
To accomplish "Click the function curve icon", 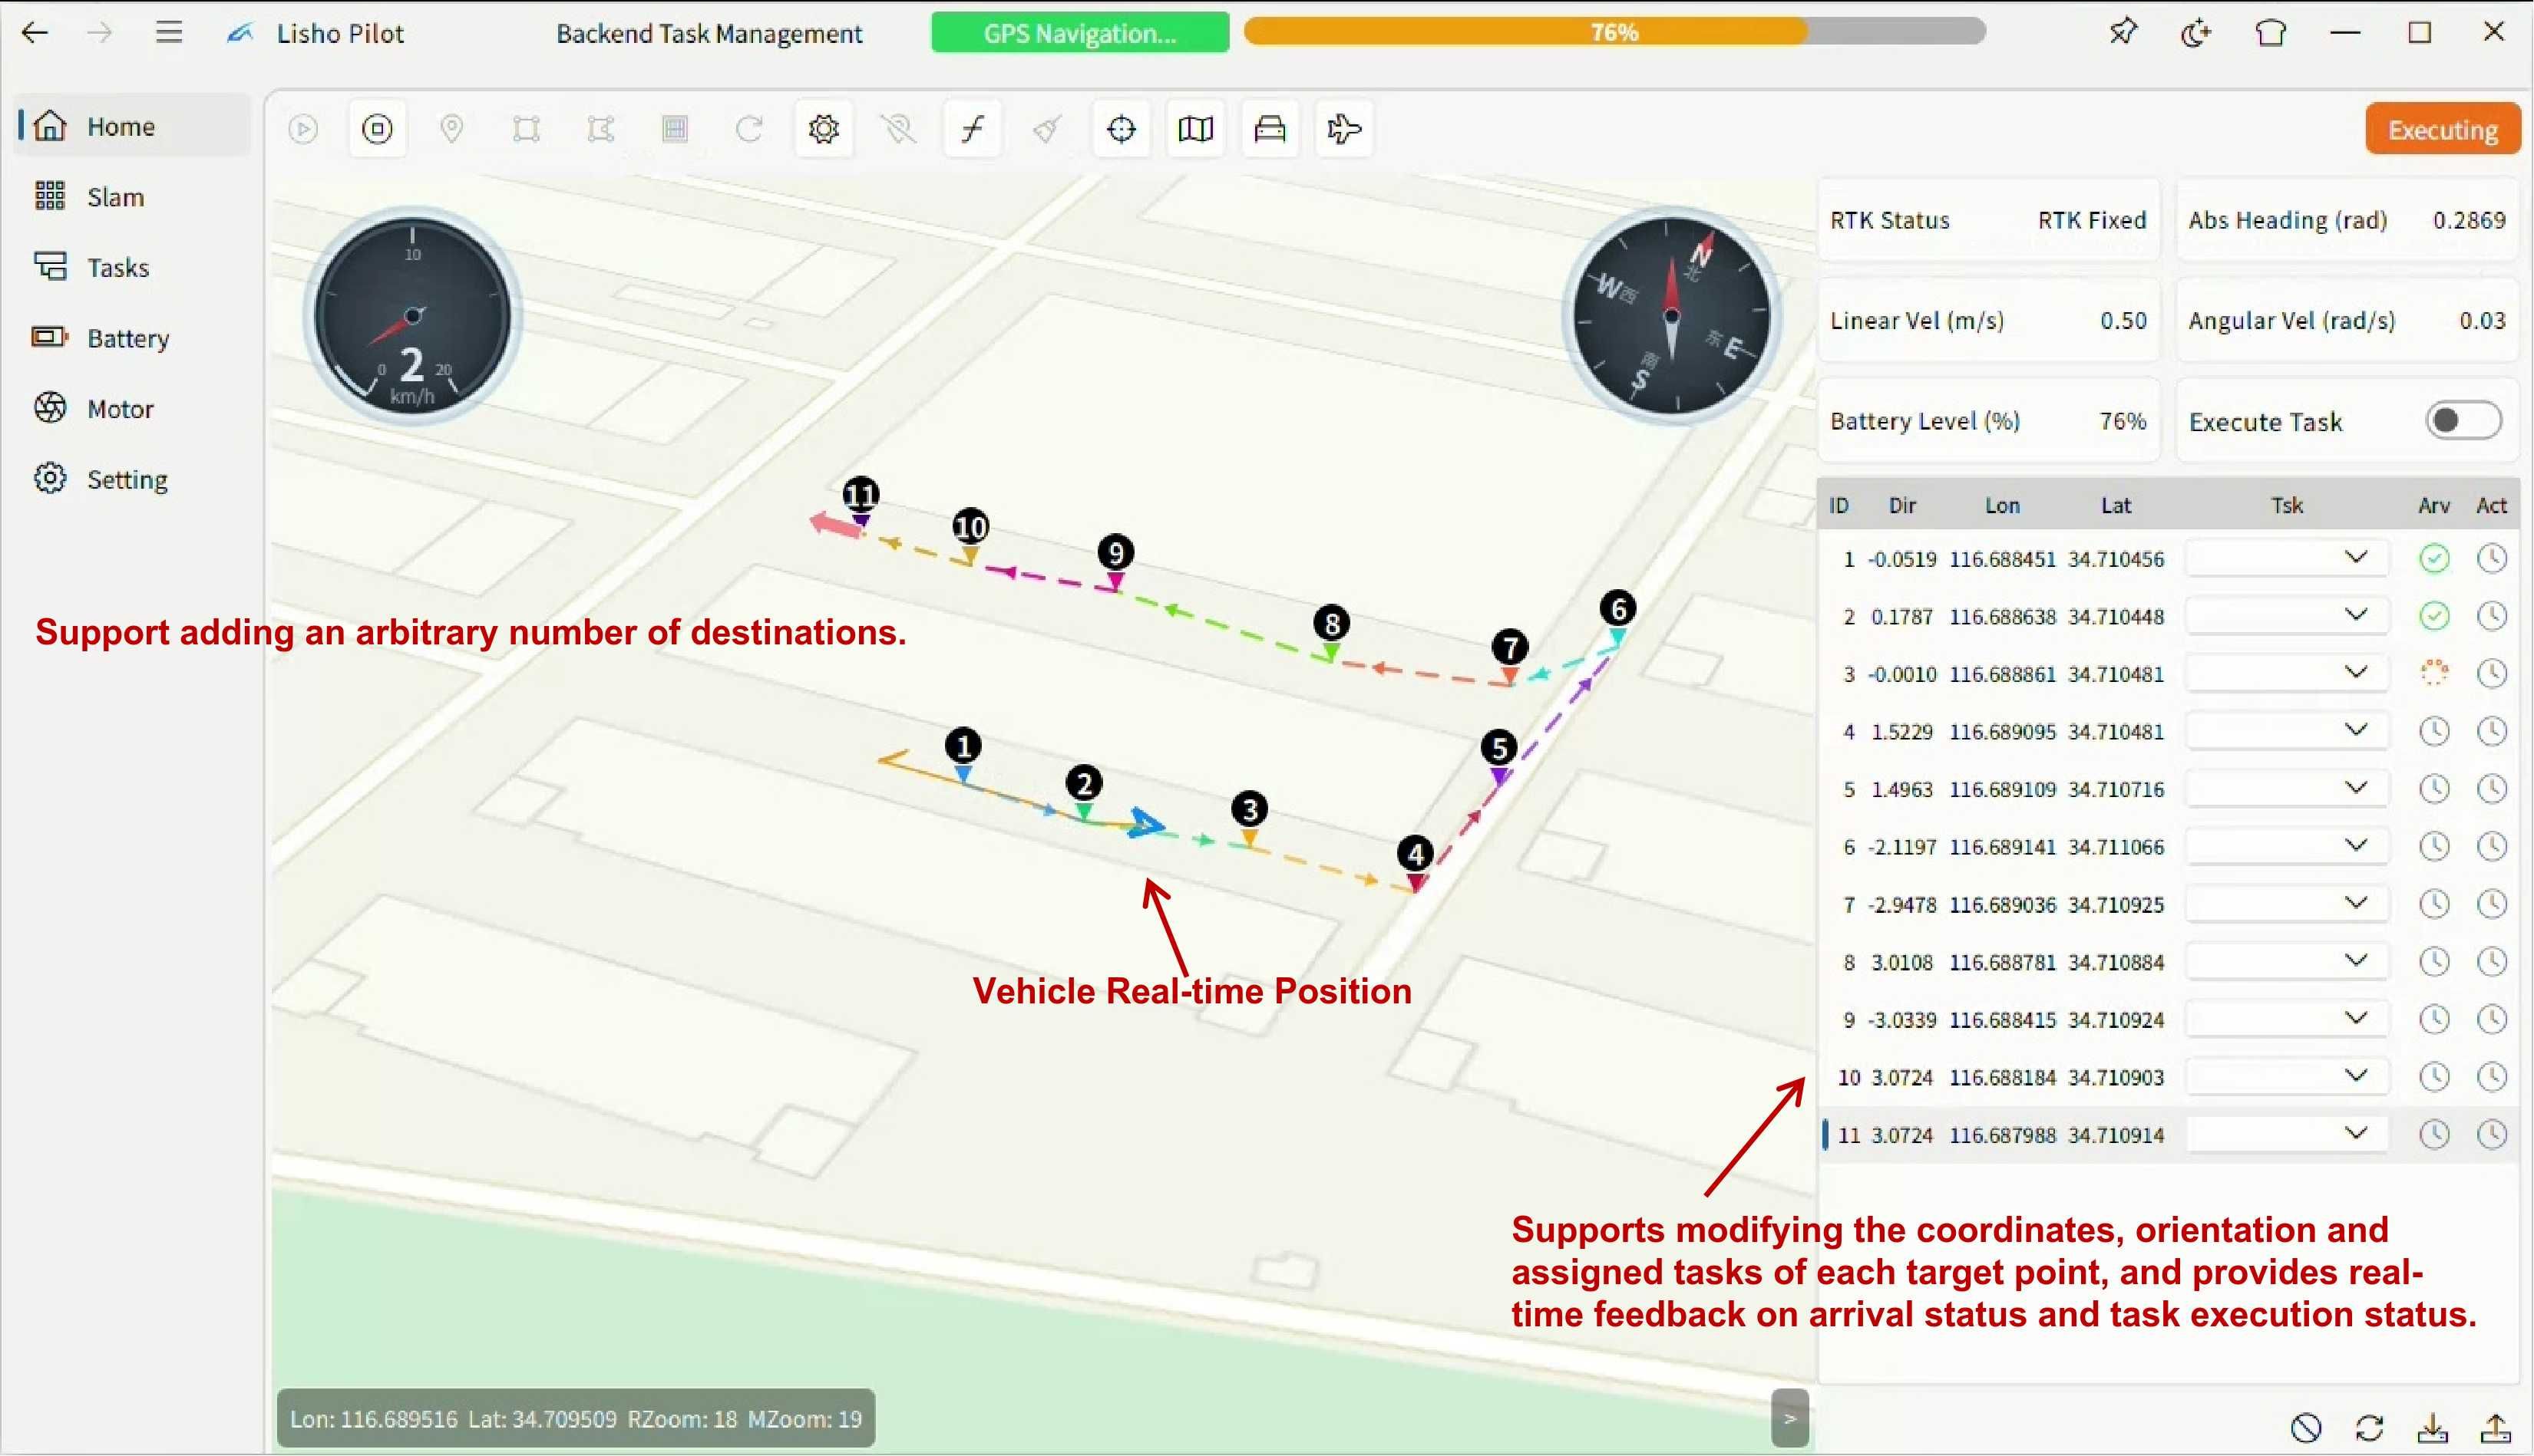I will pyautogui.click(x=973, y=129).
